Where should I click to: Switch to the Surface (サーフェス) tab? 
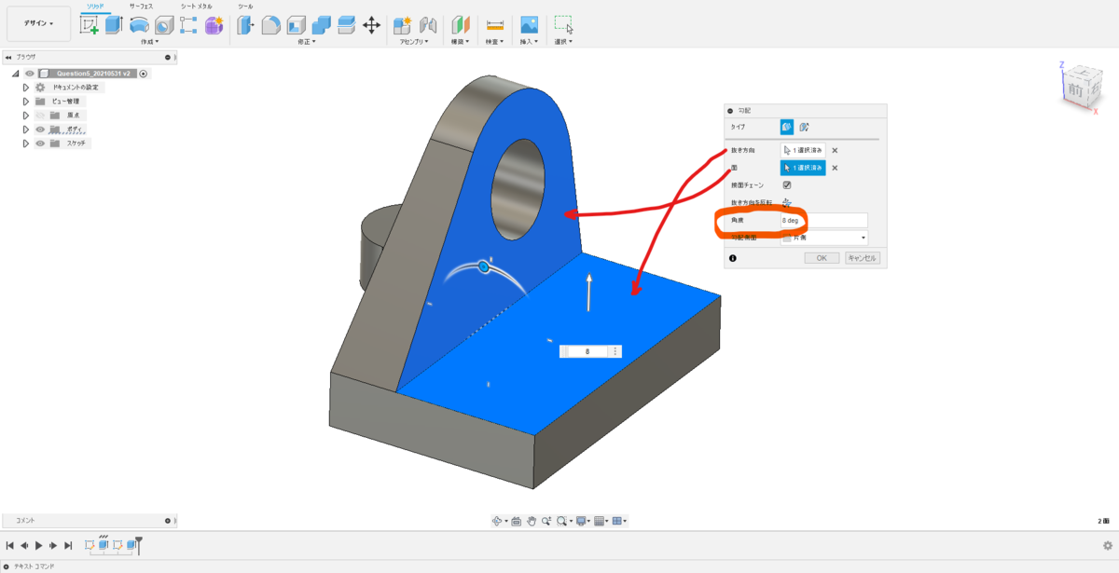click(143, 6)
